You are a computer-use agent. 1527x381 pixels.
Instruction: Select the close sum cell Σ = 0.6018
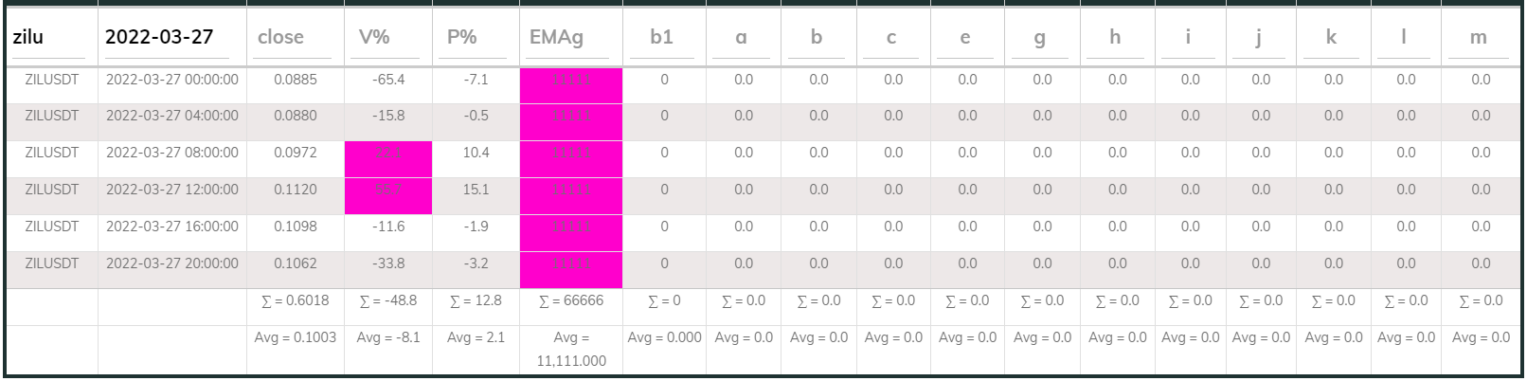[x=296, y=300]
